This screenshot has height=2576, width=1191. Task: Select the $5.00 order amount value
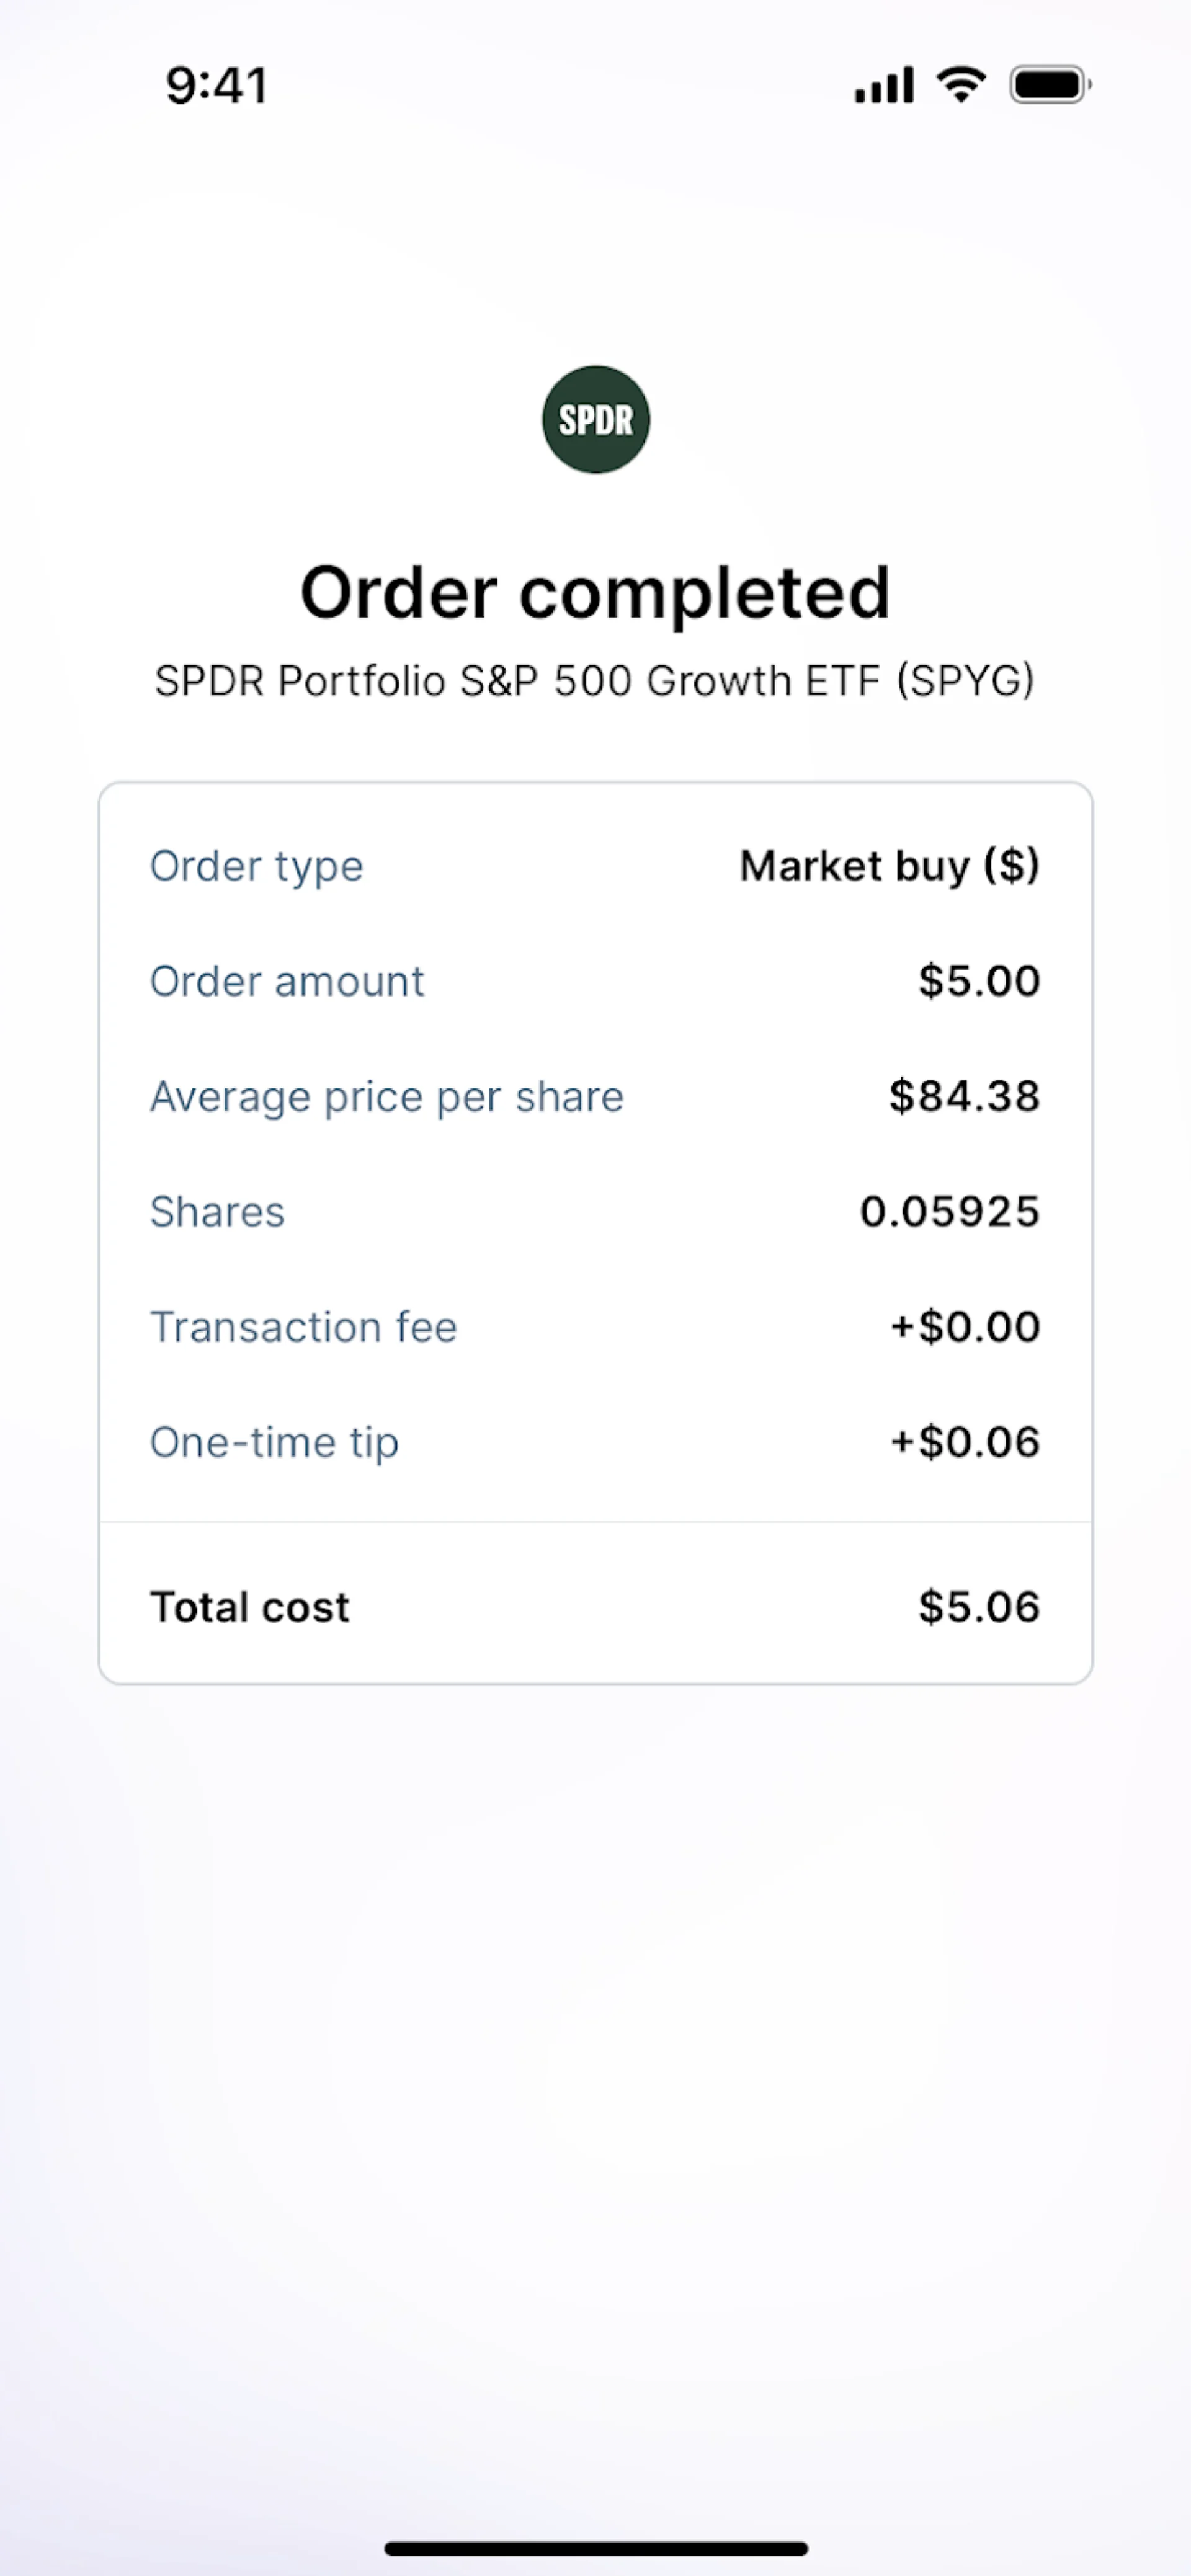point(979,981)
